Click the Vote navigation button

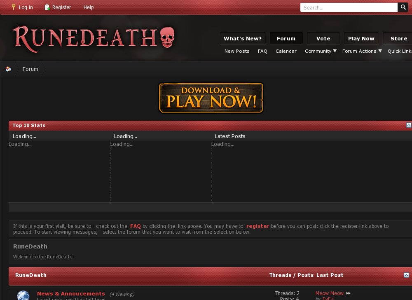tap(323, 38)
